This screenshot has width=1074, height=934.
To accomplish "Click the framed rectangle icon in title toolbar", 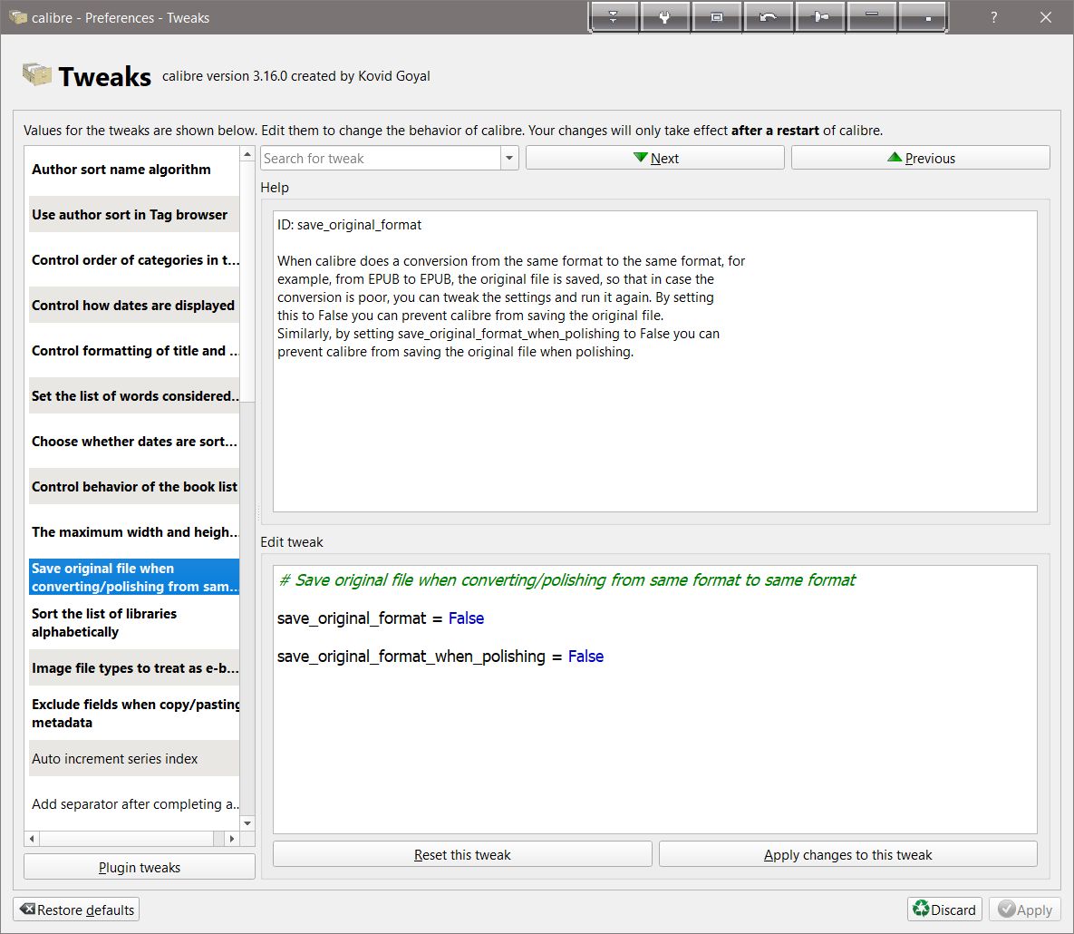I will pyautogui.click(x=717, y=17).
